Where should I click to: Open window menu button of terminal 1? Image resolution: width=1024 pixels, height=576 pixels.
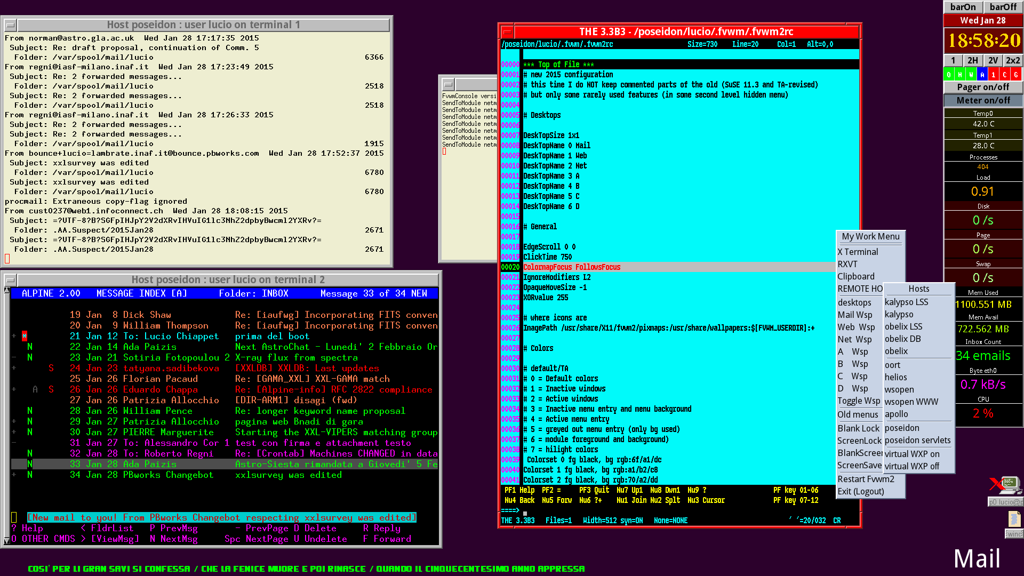pyautogui.click(x=10, y=25)
